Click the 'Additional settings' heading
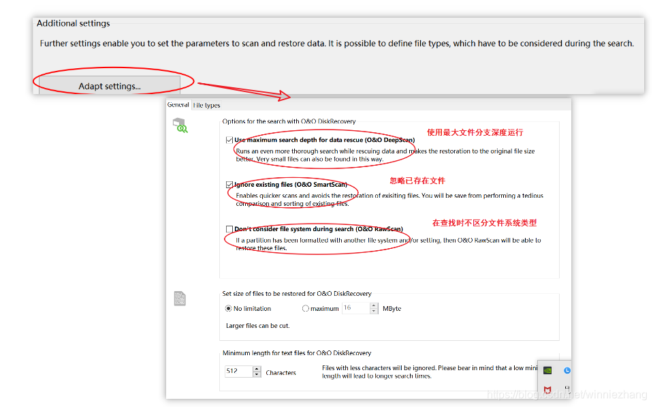This screenshot has width=653, height=407. [x=74, y=23]
